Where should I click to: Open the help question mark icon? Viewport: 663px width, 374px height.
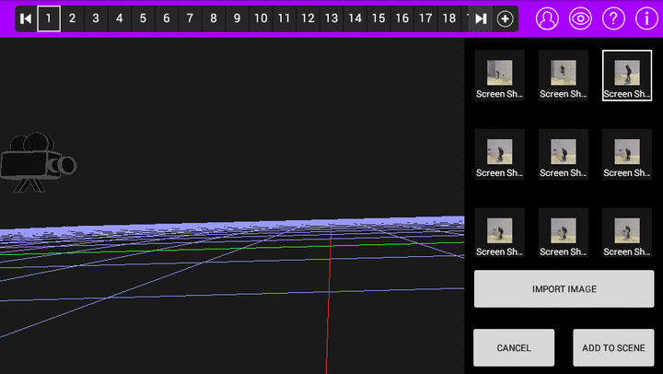613,18
